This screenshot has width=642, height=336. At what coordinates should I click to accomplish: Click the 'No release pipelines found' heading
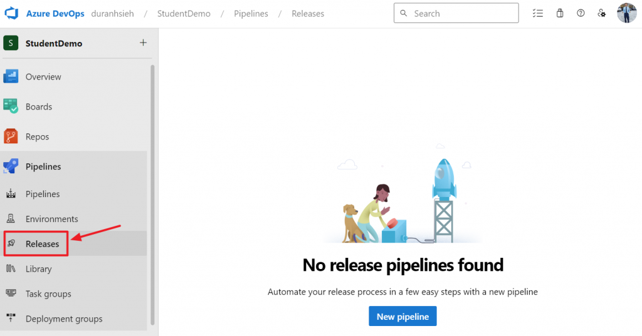click(403, 265)
